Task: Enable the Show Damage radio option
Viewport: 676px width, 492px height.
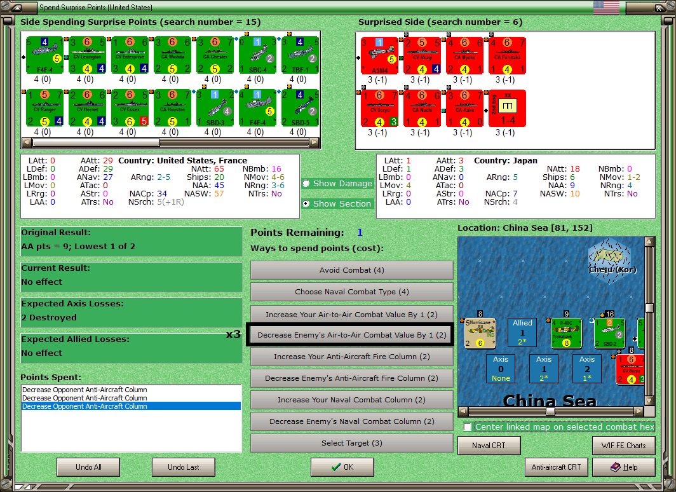Action: [x=306, y=183]
